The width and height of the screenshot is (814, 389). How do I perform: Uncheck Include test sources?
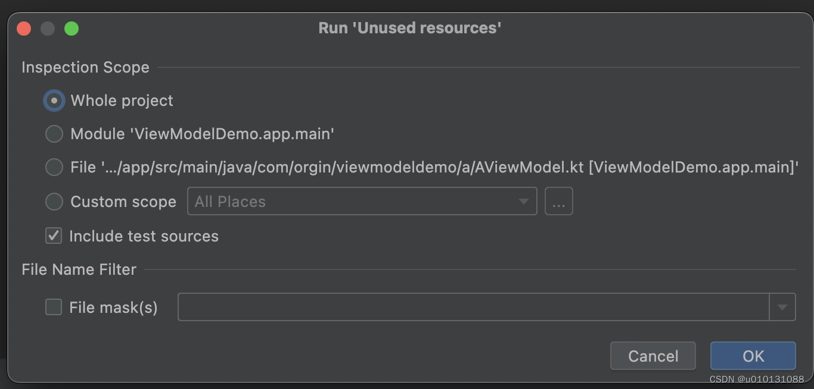(53, 236)
